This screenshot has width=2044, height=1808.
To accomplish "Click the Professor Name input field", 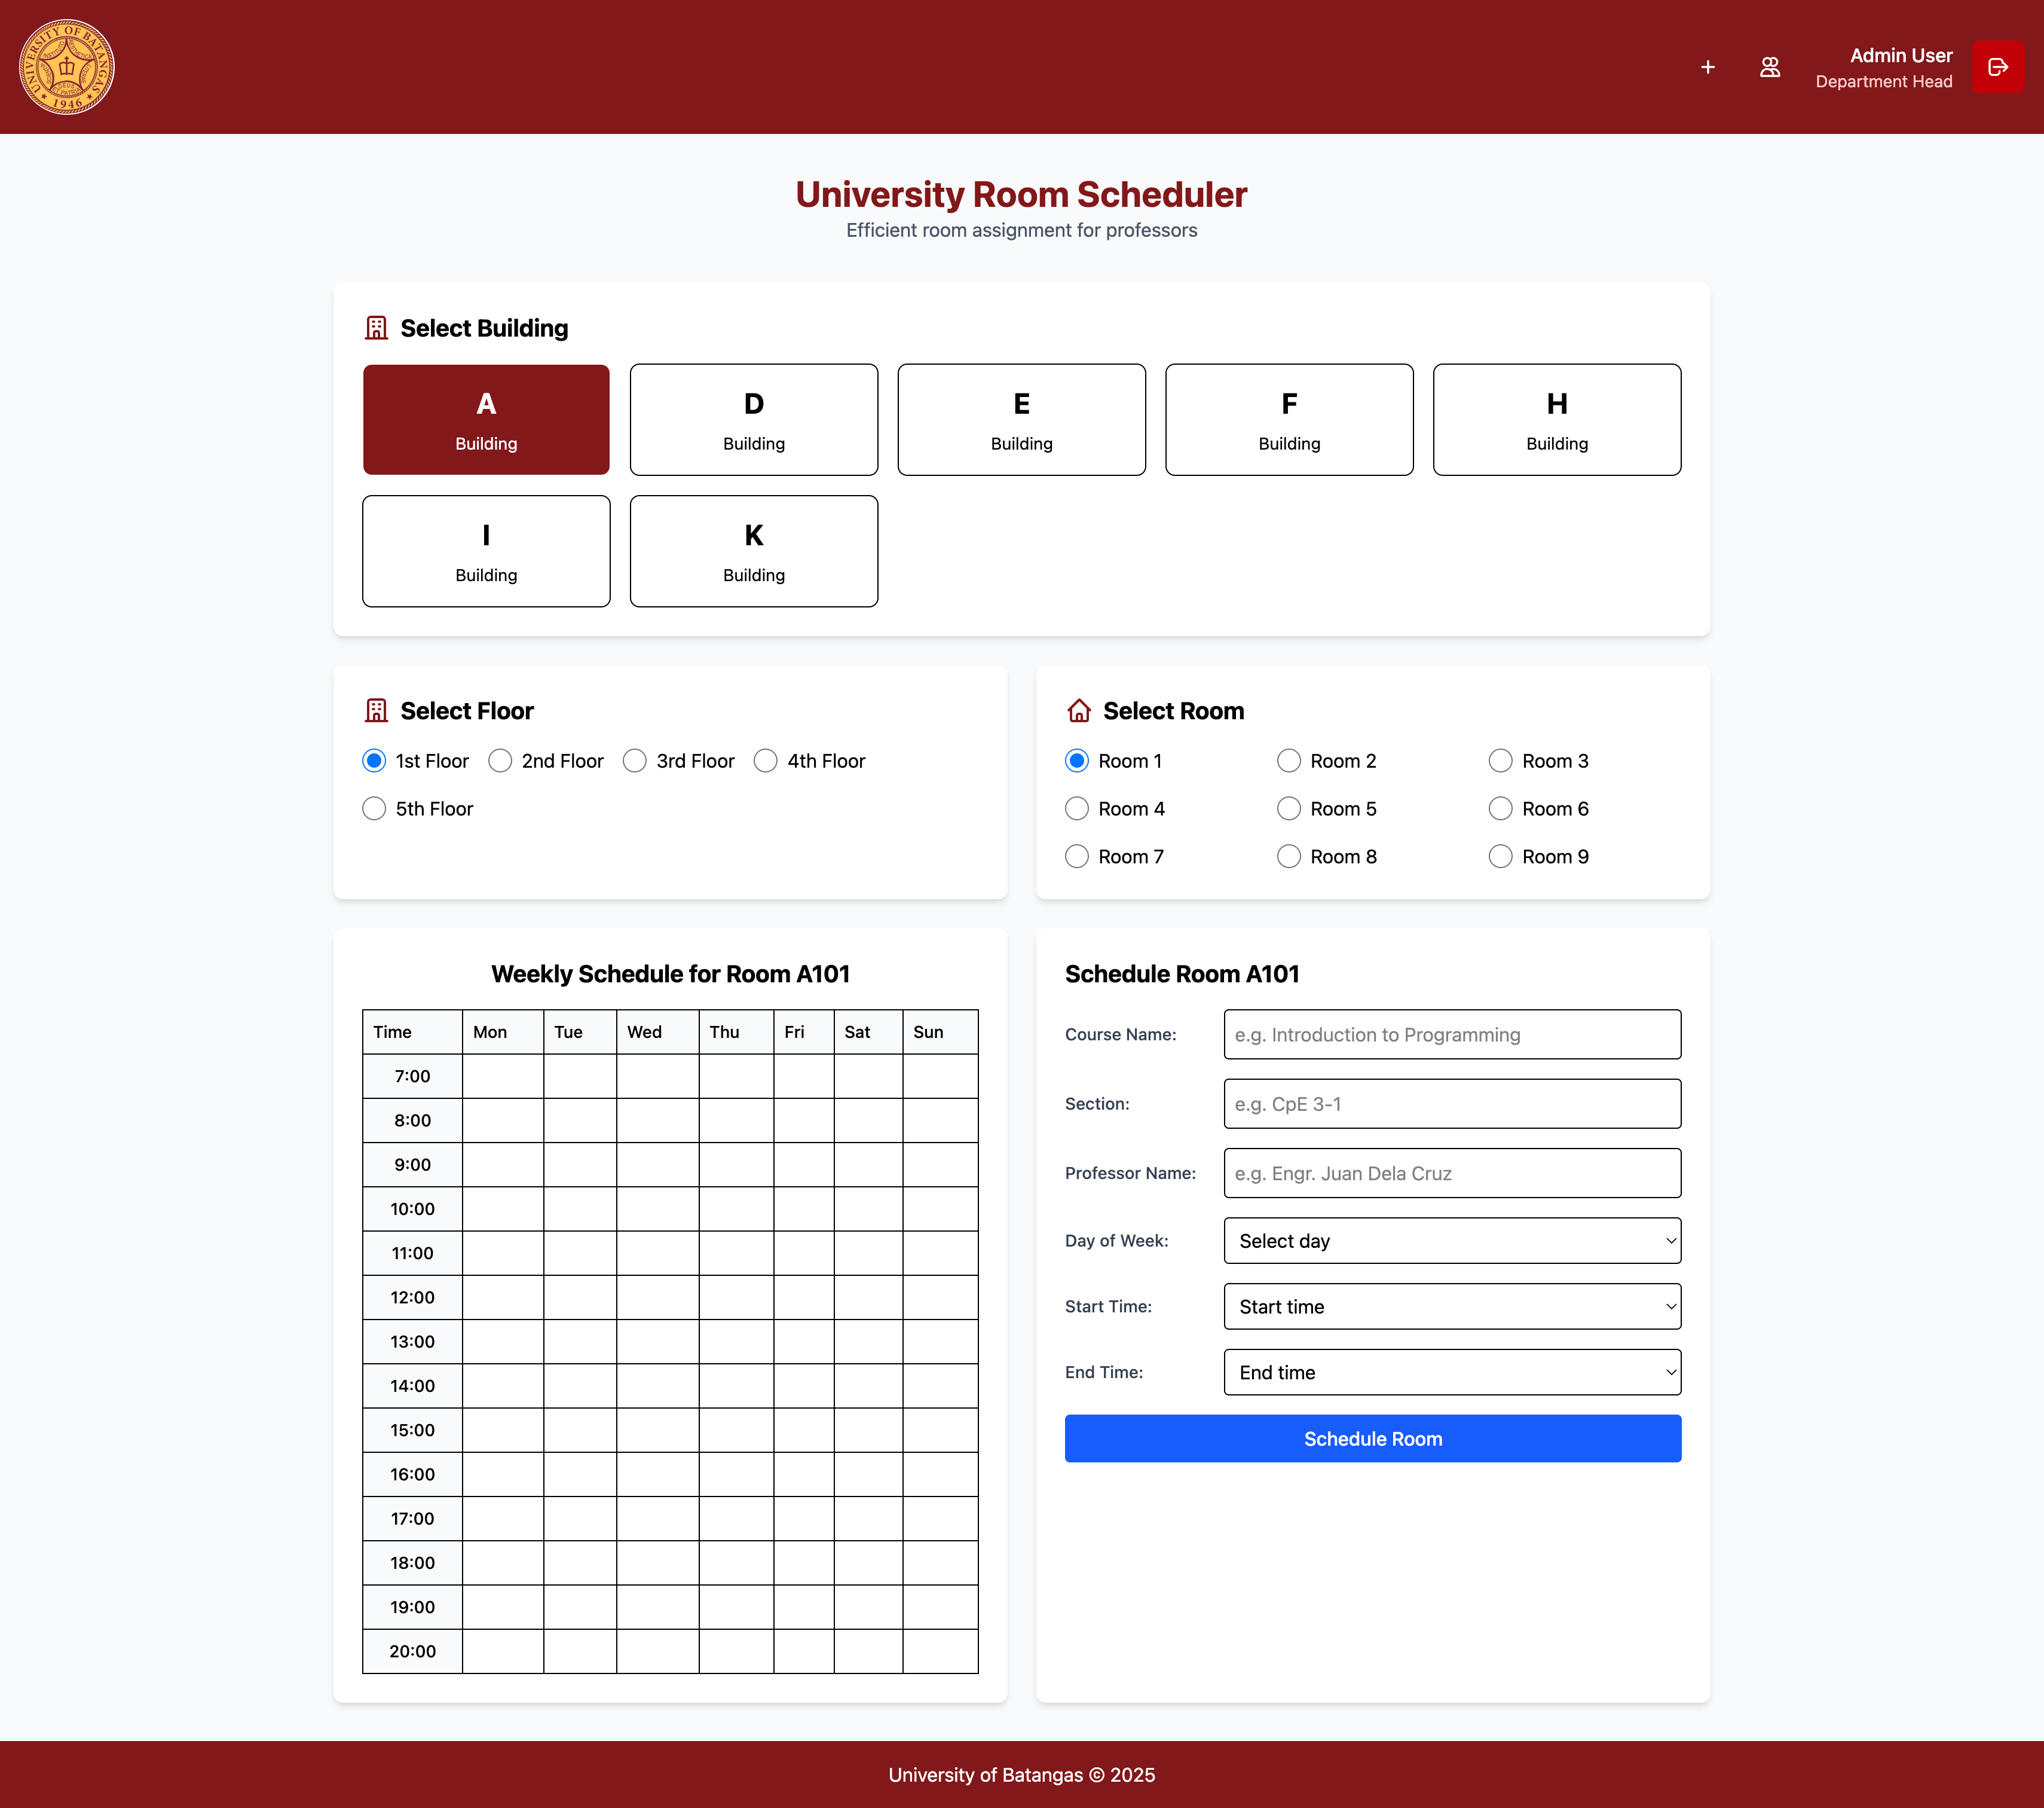I will click(1452, 1172).
